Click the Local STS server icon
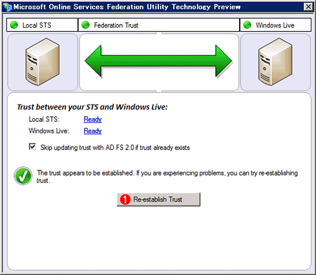 [43, 62]
